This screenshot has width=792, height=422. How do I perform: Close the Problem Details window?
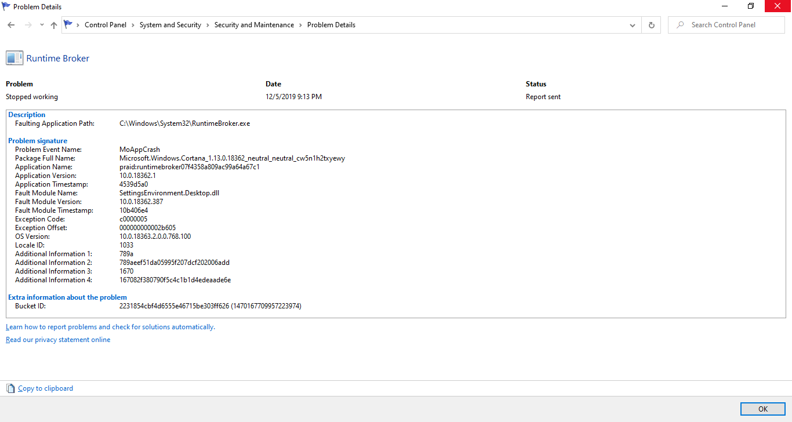778,6
